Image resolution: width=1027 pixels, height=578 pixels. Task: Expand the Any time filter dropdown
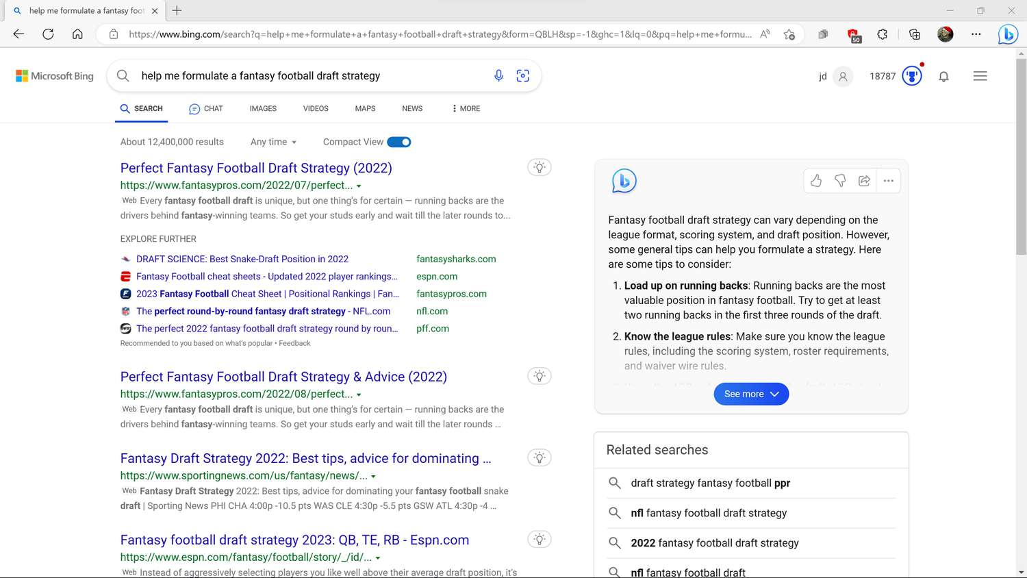273,142
